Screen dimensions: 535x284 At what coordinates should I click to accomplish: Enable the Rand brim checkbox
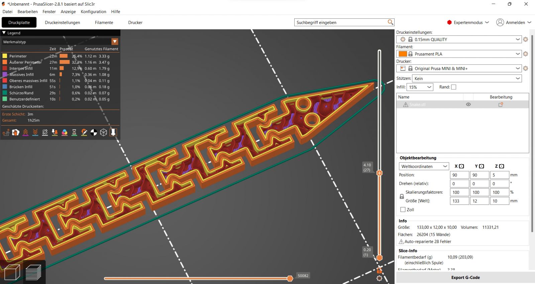tap(454, 87)
